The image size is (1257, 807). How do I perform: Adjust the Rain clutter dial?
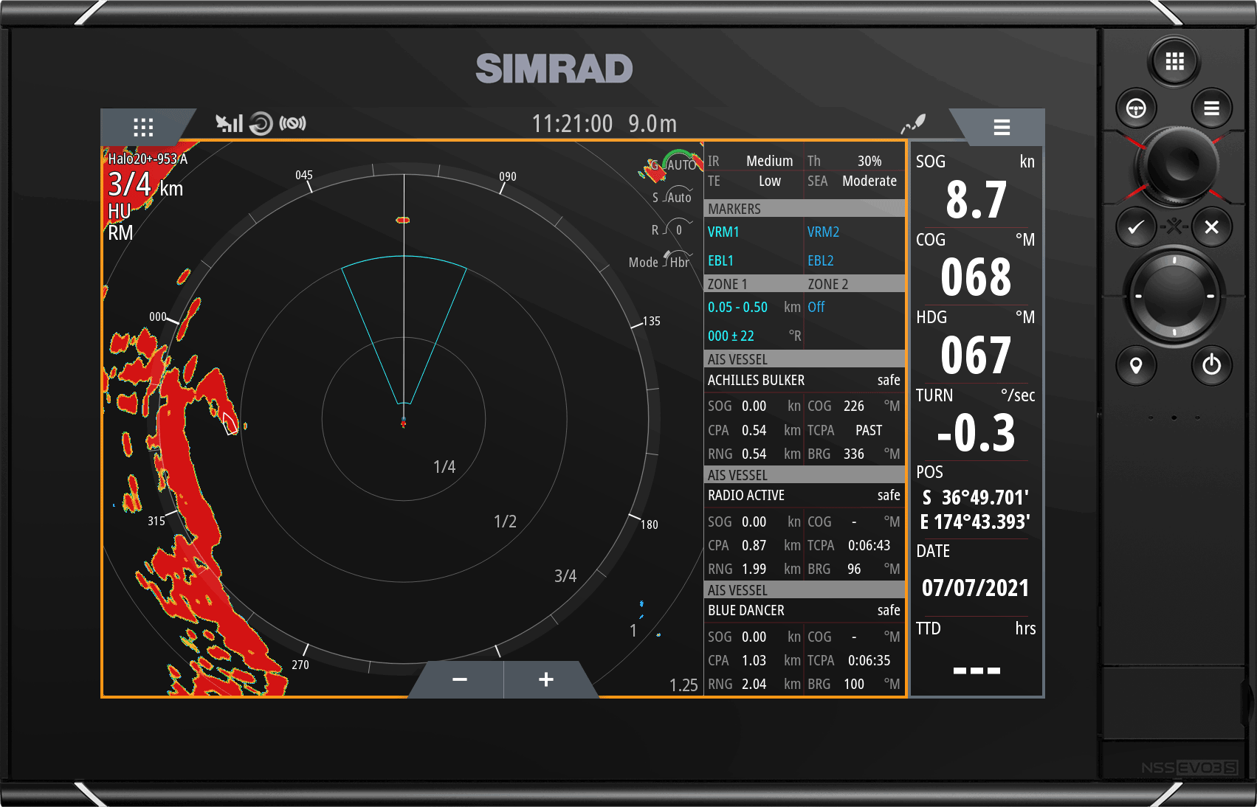point(672,229)
